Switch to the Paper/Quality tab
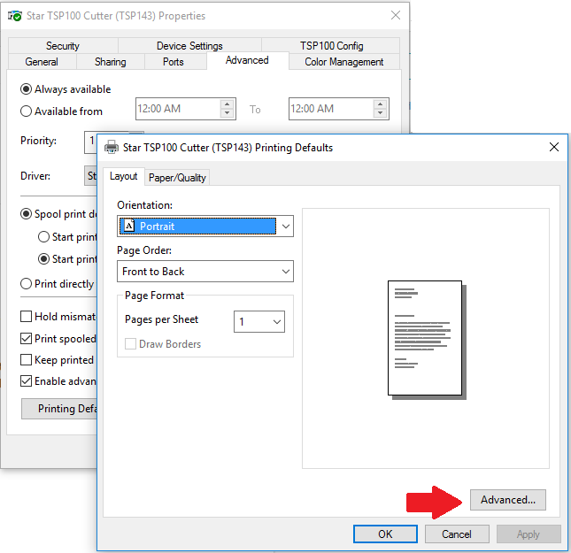The image size is (571, 553). point(177,178)
